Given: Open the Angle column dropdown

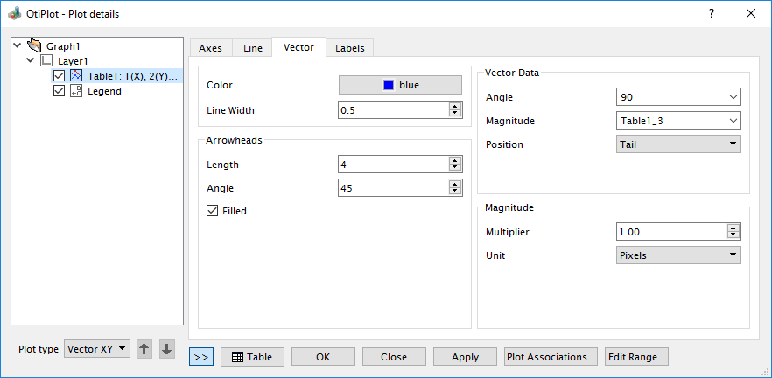Looking at the screenshot, I should 678,97.
